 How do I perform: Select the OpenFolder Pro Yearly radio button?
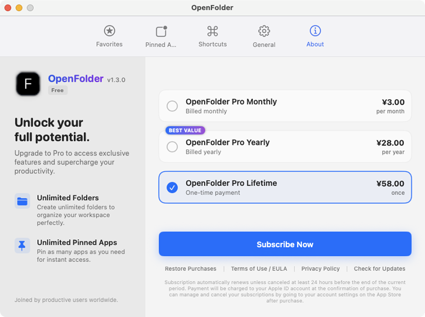pos(172,147)
